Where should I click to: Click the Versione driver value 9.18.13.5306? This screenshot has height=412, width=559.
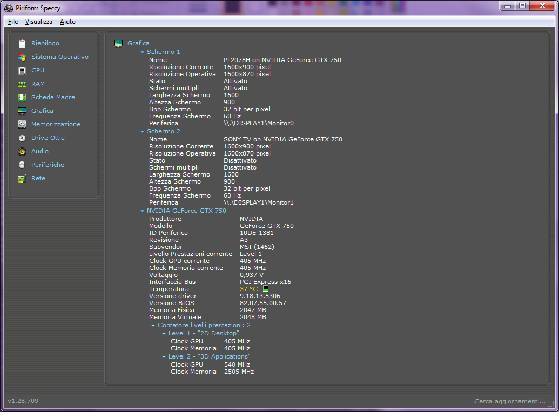260,296
